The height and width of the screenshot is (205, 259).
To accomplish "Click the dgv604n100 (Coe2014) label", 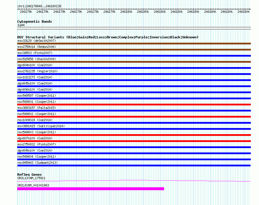I will tap(35, 65).
